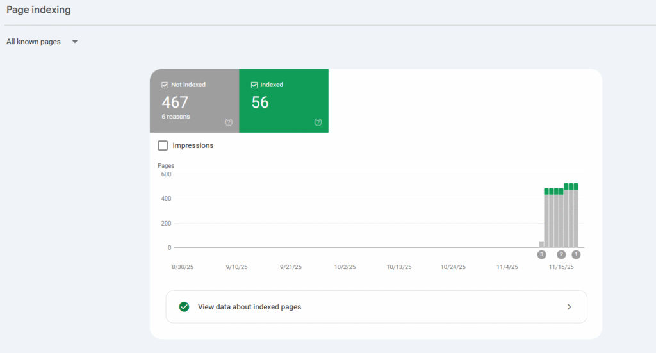Image resolution: width=656 pixels, height=353 pixels.
Task: Click annotation marker 2 under the chart
Action: point(561,254)
